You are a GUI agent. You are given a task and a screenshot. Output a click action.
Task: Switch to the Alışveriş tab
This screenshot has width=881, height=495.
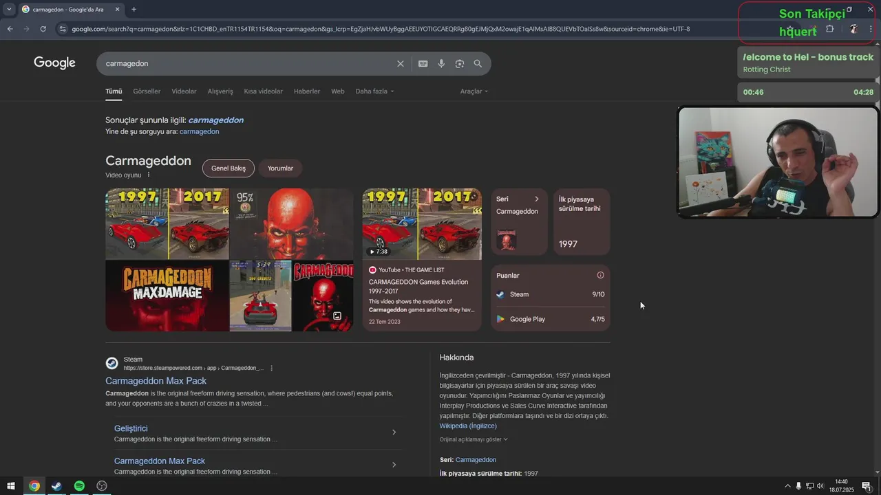(x=220, y=91)
